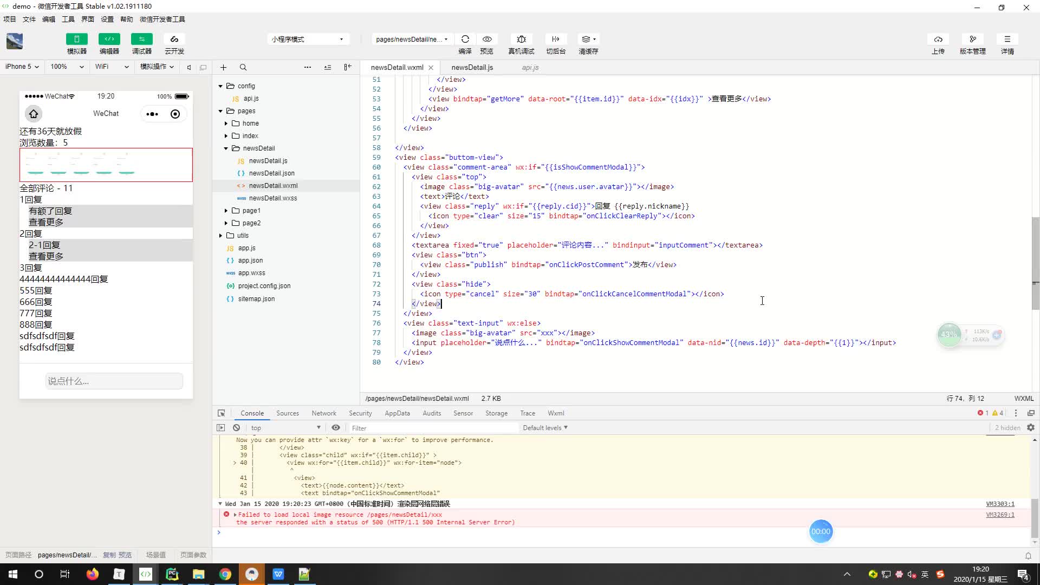1040x585 pixels.
Task: Open the Project menu (项目)
Action: (x=10, y=19)
